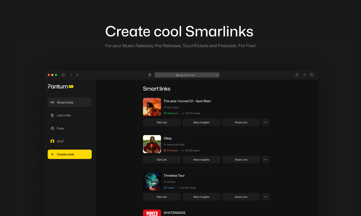Open More Insights for Okay
The height and width of the screenshot is (216, 361).
[x=201, y=160]
